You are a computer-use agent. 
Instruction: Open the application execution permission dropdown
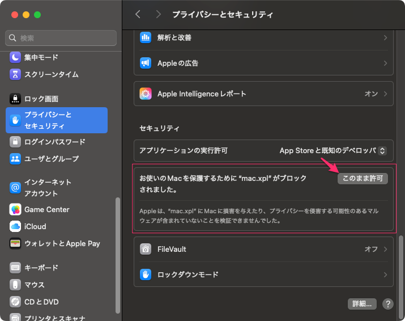(x=333, y=151)
